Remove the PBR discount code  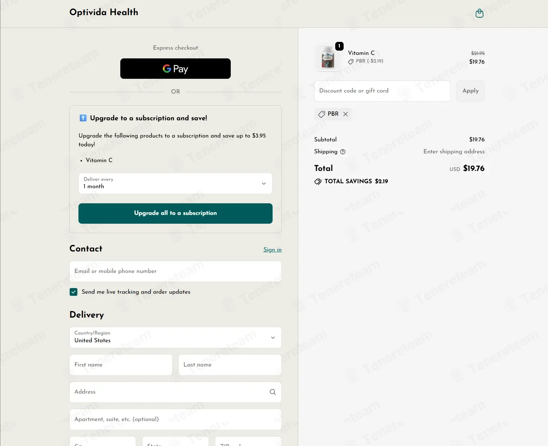pyautogui.click(x=346, y=114)
